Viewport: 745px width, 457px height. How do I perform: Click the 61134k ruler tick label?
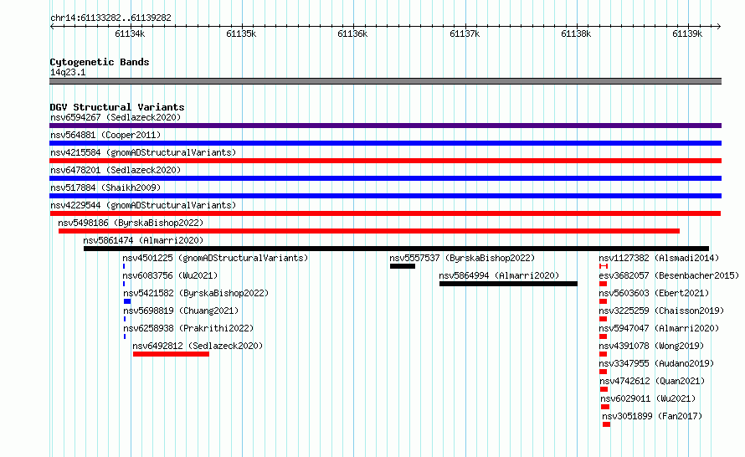pos(130,33)
